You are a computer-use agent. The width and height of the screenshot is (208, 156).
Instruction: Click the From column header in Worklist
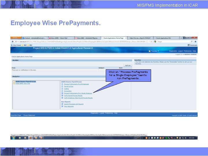click(x=14, y=68)
